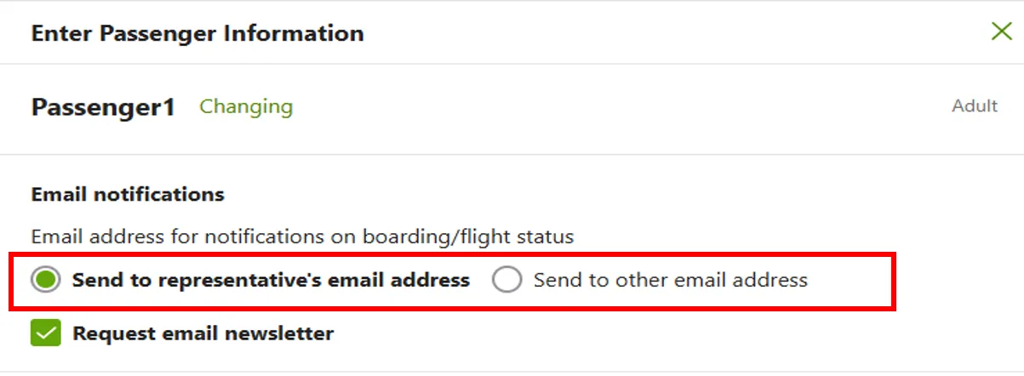Click the "Request email newsletter" label text
The image size is (1024, 376).
(203, 333)
